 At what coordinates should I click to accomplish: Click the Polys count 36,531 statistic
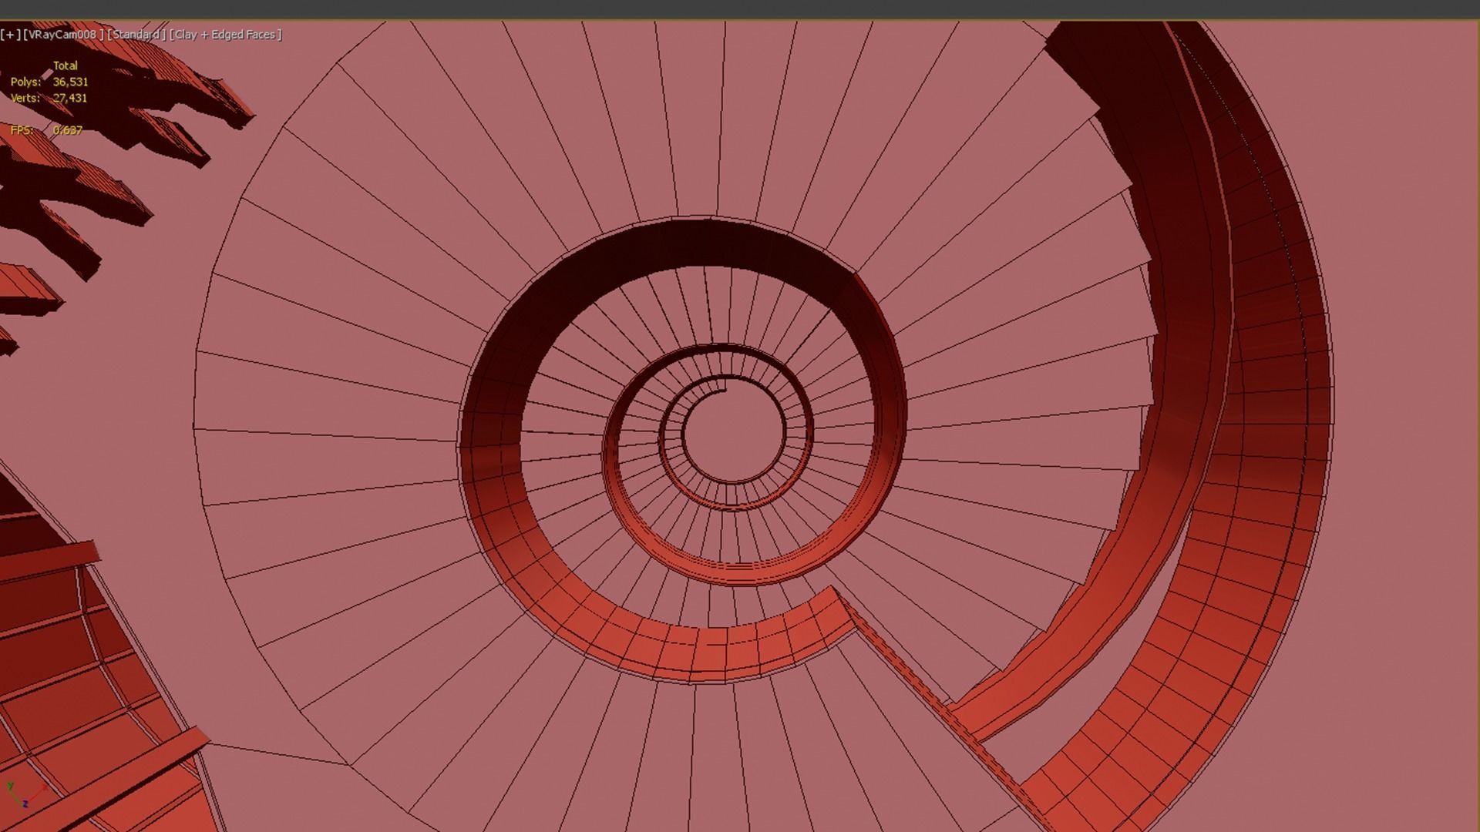coord(70,82)
